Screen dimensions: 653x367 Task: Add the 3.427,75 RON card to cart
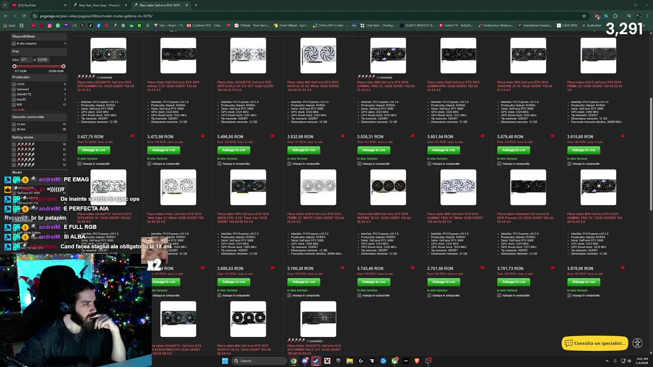pos(94,150)
